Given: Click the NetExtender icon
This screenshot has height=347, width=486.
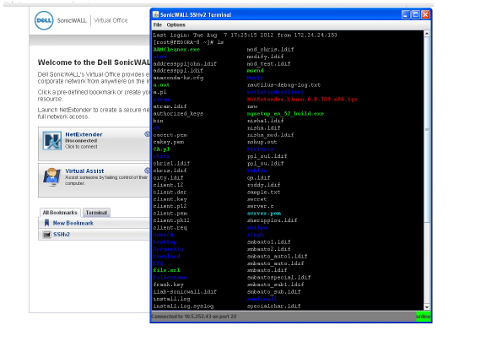Looking at the screenshot, I should (x=51, y=140).
